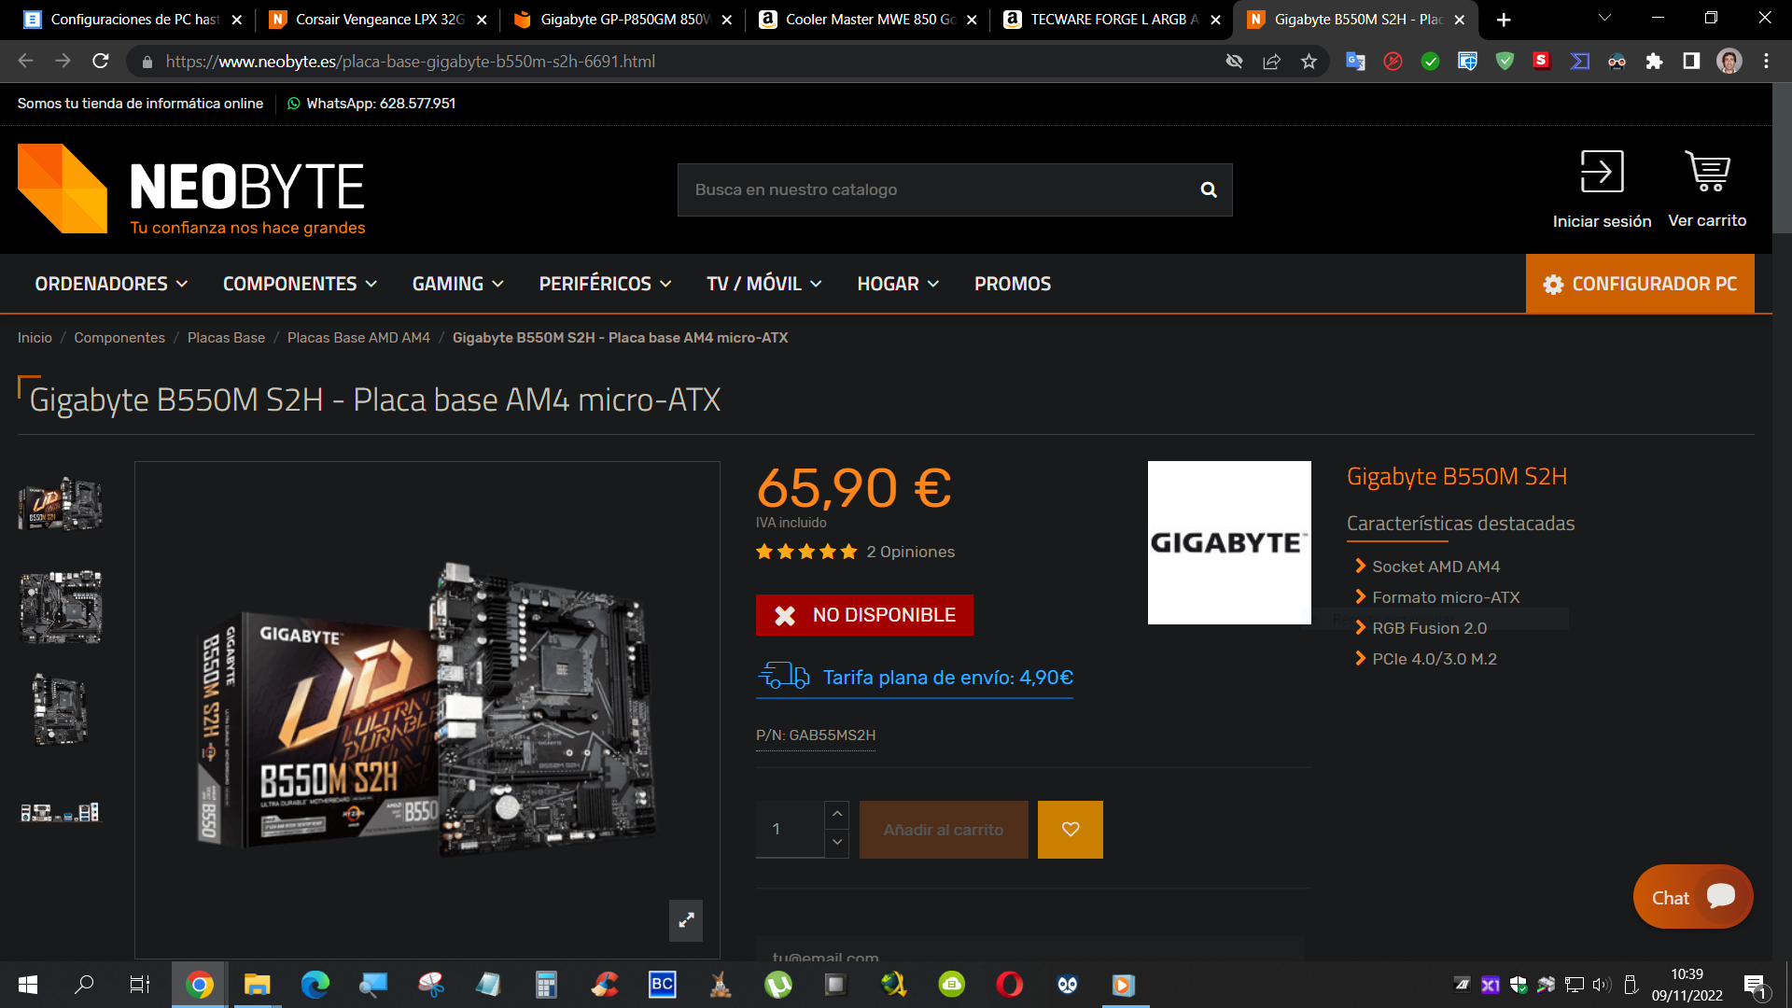
Task: Open the Ver carrito shopping cart icon
Action: click(x=1707, y=173)
